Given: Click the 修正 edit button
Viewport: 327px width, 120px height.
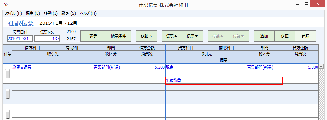Looking at the screenshot, I should click(284, 36).
